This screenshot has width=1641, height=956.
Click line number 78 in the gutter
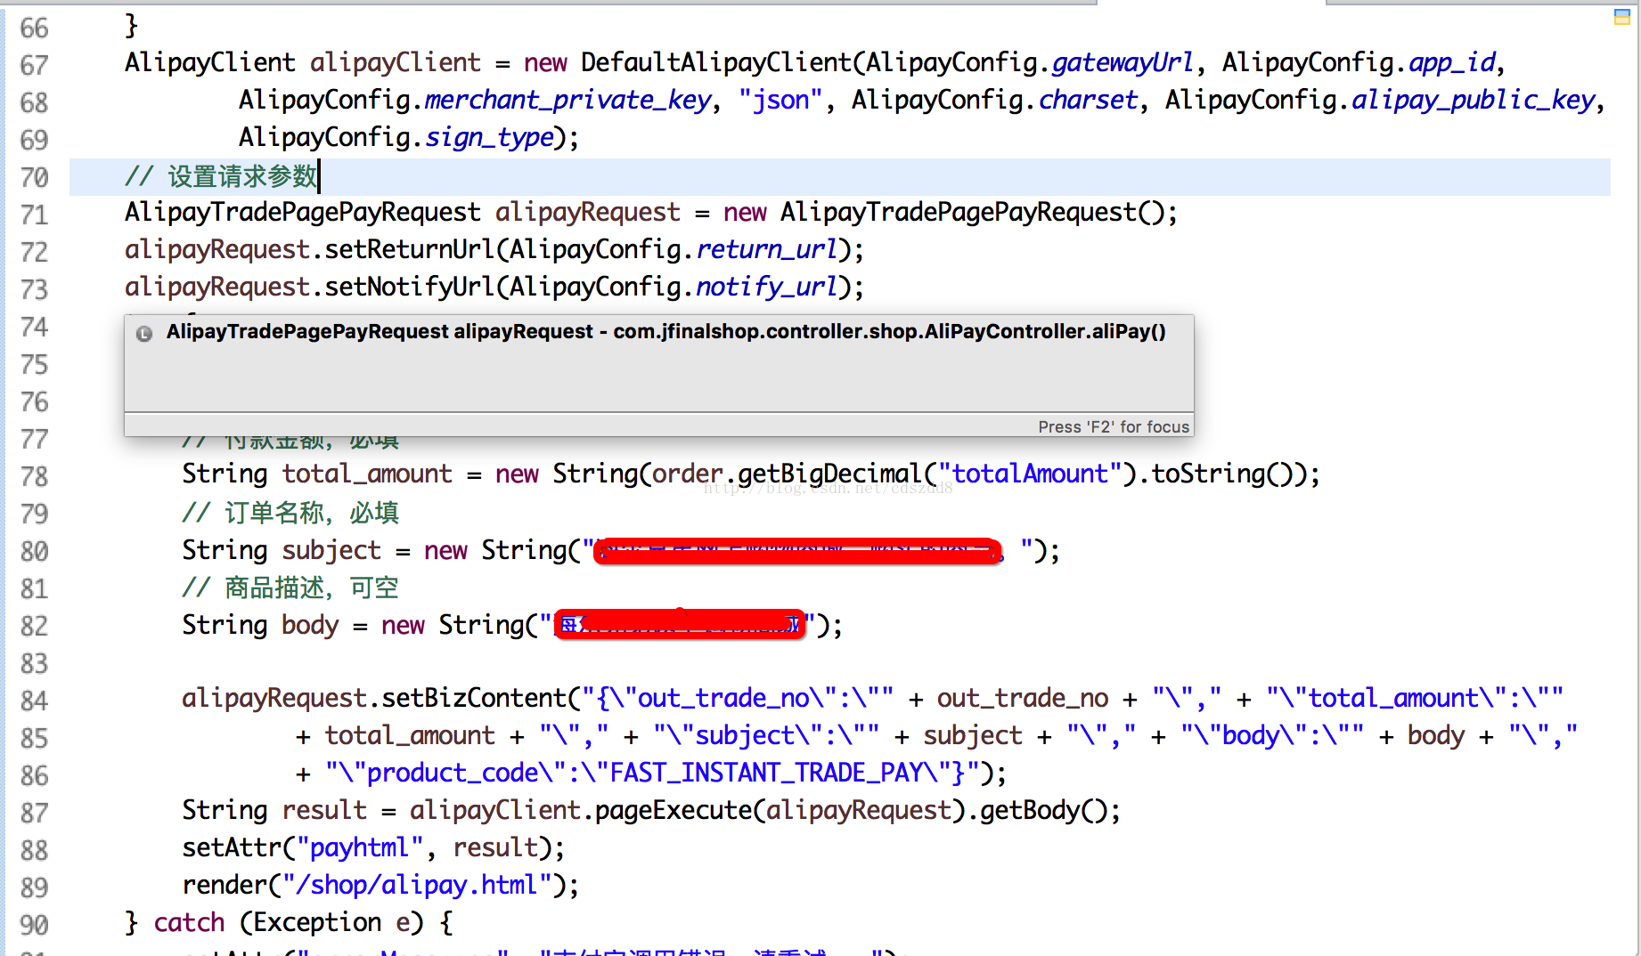click(x=34, y=476)
